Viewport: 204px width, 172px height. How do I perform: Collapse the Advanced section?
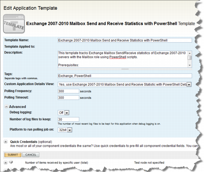(6, 106)
